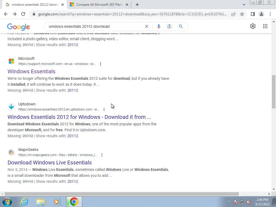This screenshot has height=207, width=276.
Task: Open Google quick settings gear
Action: point(253,26)
